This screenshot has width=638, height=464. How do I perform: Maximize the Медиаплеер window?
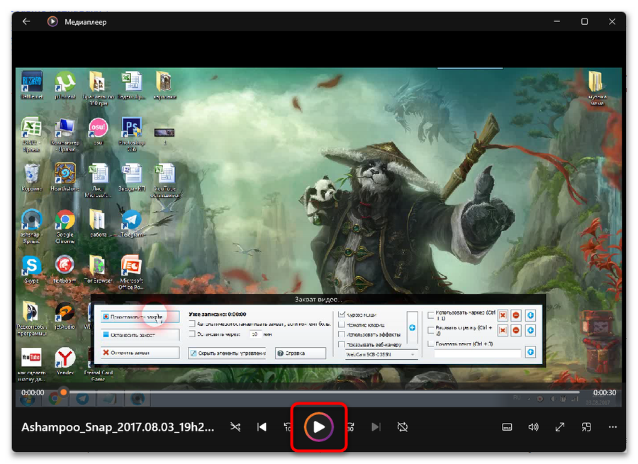point(585,21)
